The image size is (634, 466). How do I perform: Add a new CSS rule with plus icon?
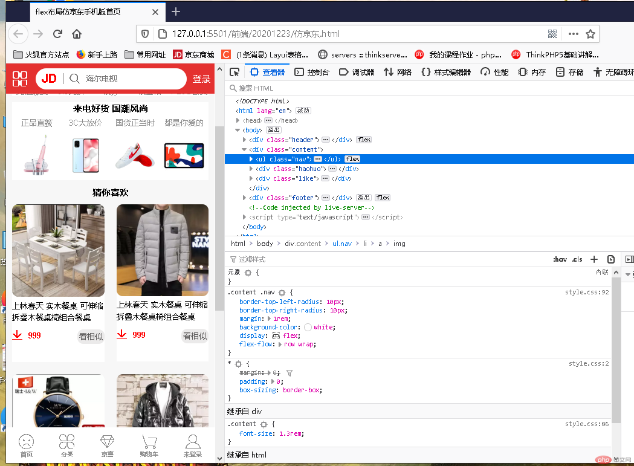594,259
